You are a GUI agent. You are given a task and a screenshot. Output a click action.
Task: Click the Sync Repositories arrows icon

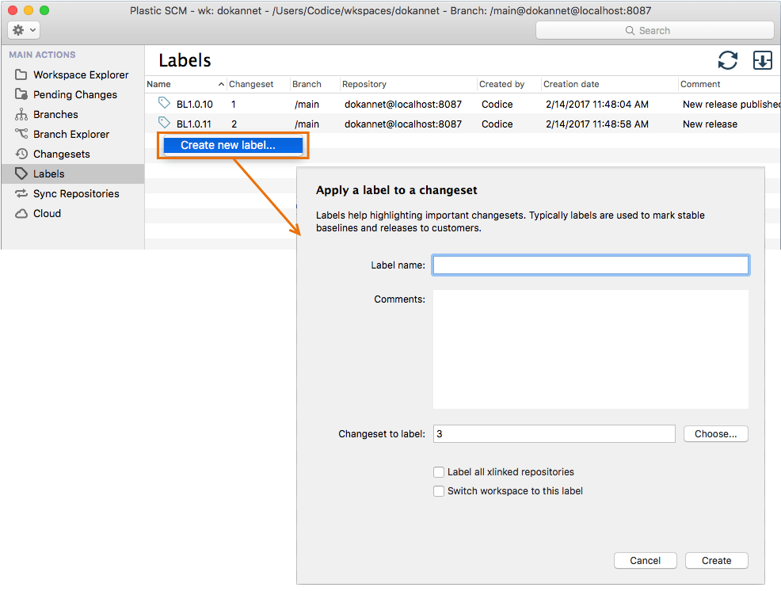[21, 193]
